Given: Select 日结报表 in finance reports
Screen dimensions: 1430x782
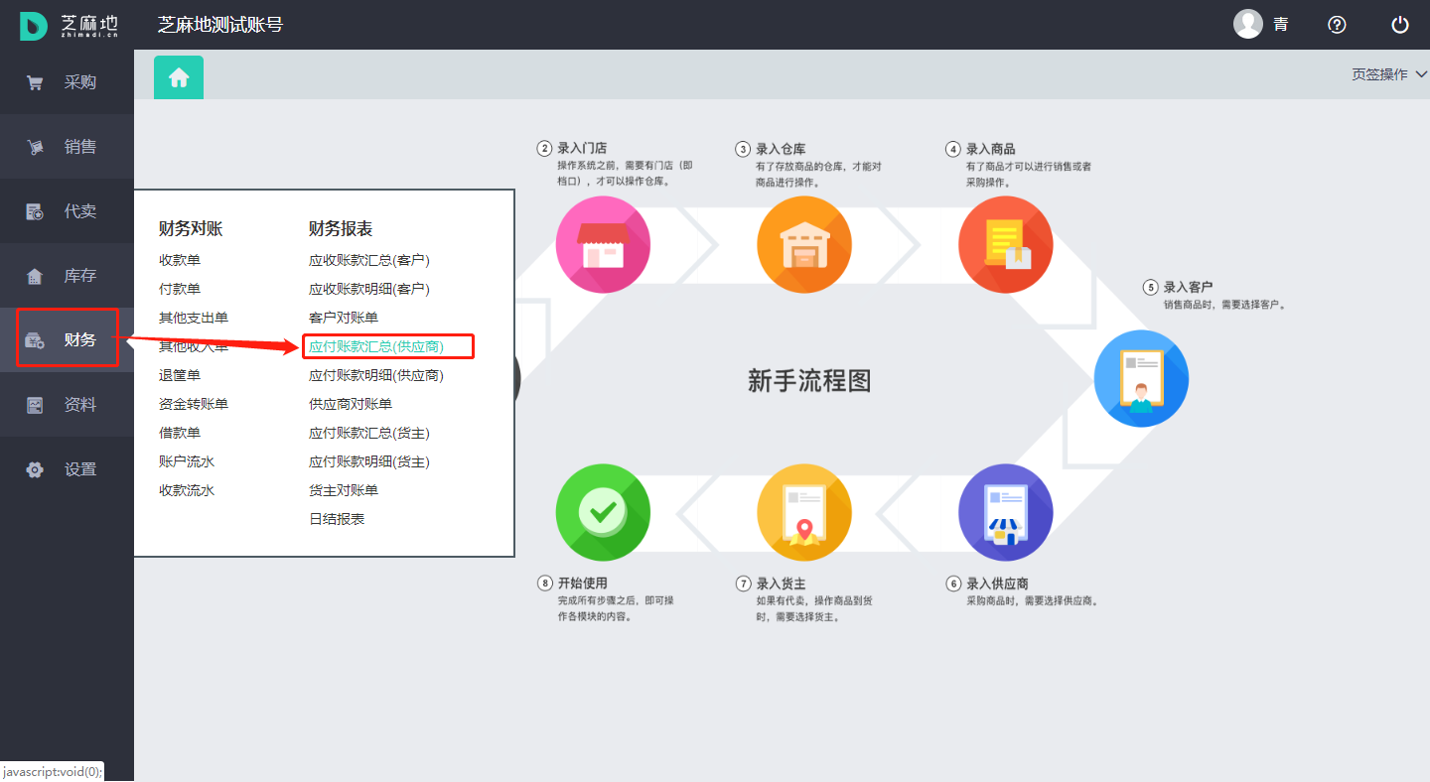Looking at the screenshot, I should (x=337, y=519).
